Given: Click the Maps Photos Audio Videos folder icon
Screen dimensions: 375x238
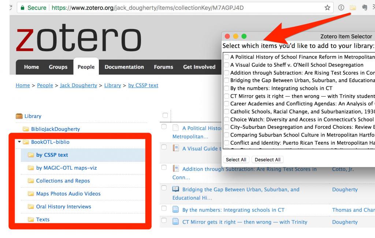Looking at the screenshot, I should click(31, 193).
